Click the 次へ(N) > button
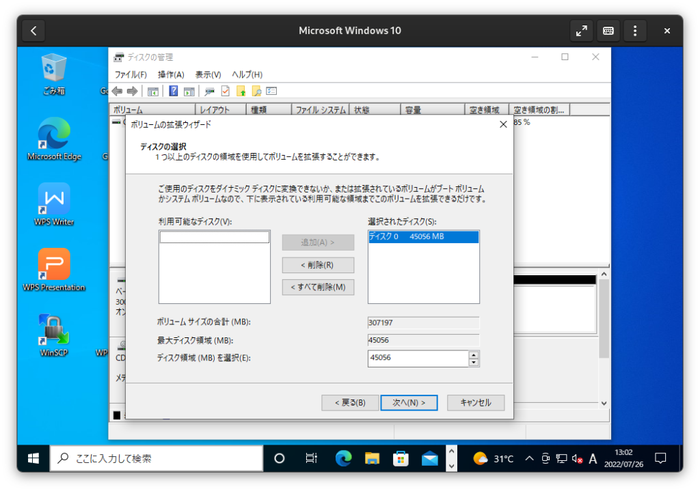The height and width of the screenshot is (491, 700). tap(409, 403)
